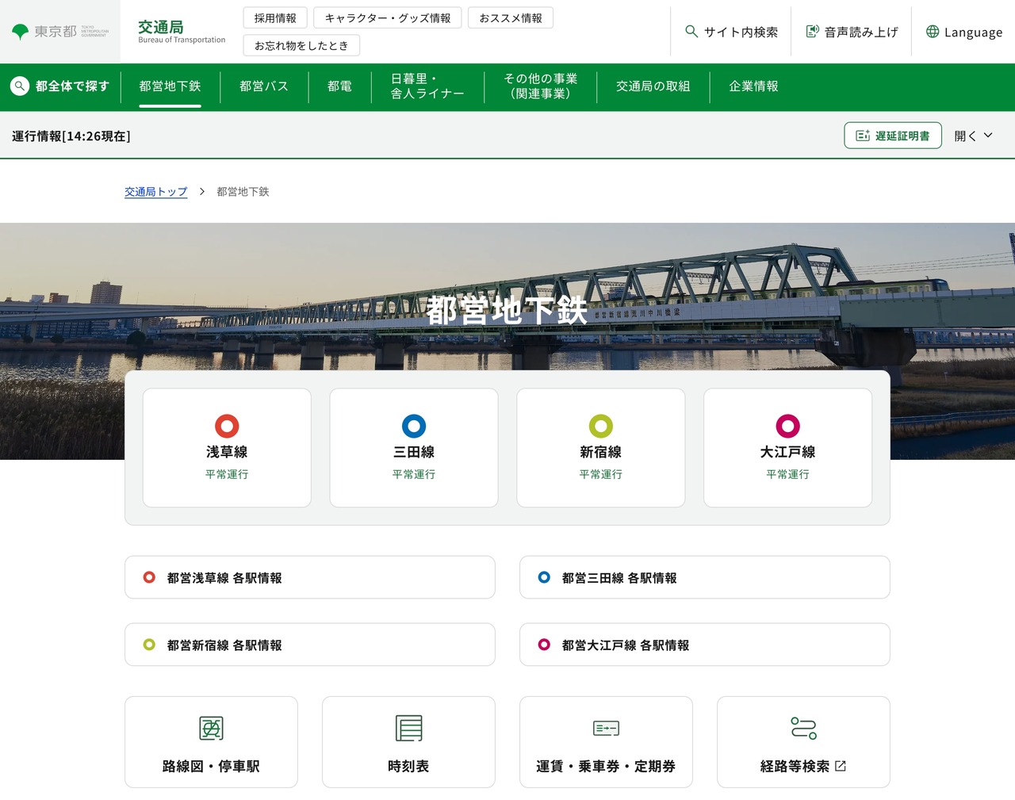Click the timetable icon above 時刻表
The height and width of the screenshot is (800, 1015).
(x=408, y=728)
